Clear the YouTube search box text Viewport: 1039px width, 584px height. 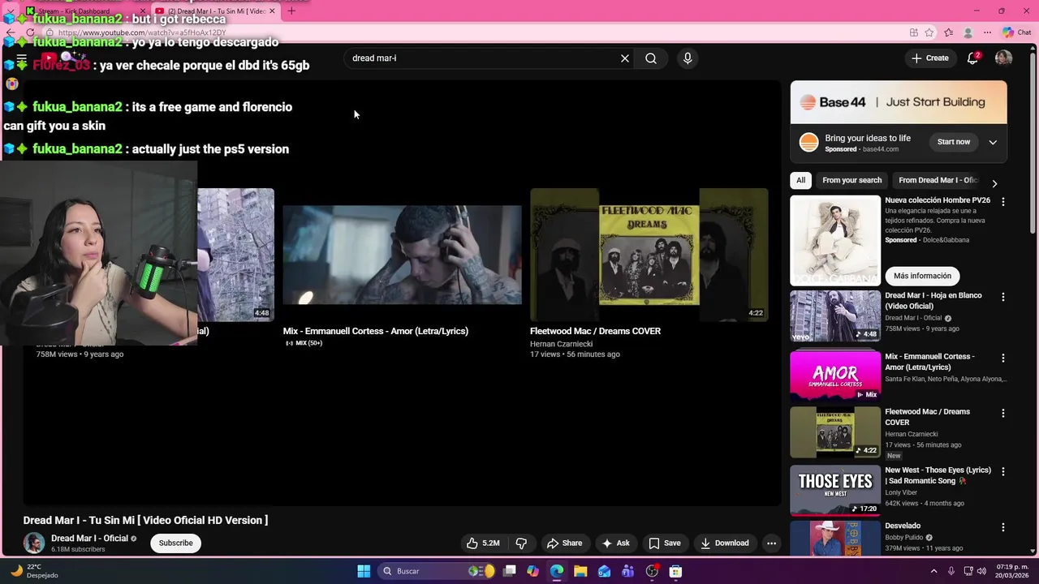tap(625, 58)
